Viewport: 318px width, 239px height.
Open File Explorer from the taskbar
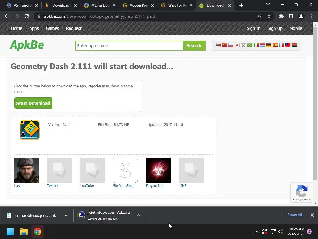[24, 232]
